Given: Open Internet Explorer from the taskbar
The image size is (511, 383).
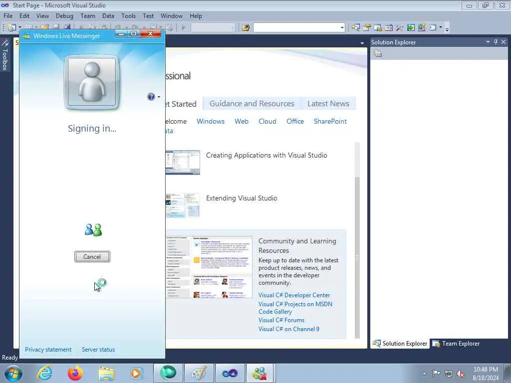Looking at the screenshot, I should 44,373.
